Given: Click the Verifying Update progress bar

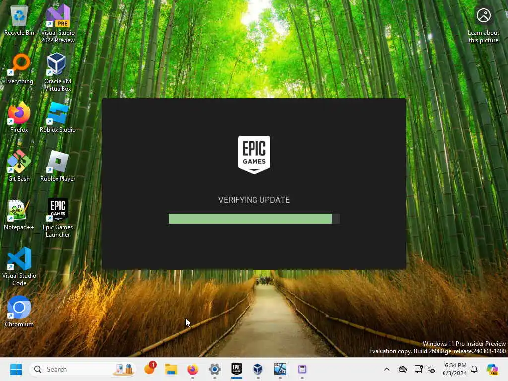Looking at the screenshot, I should (x=254, y=219).
